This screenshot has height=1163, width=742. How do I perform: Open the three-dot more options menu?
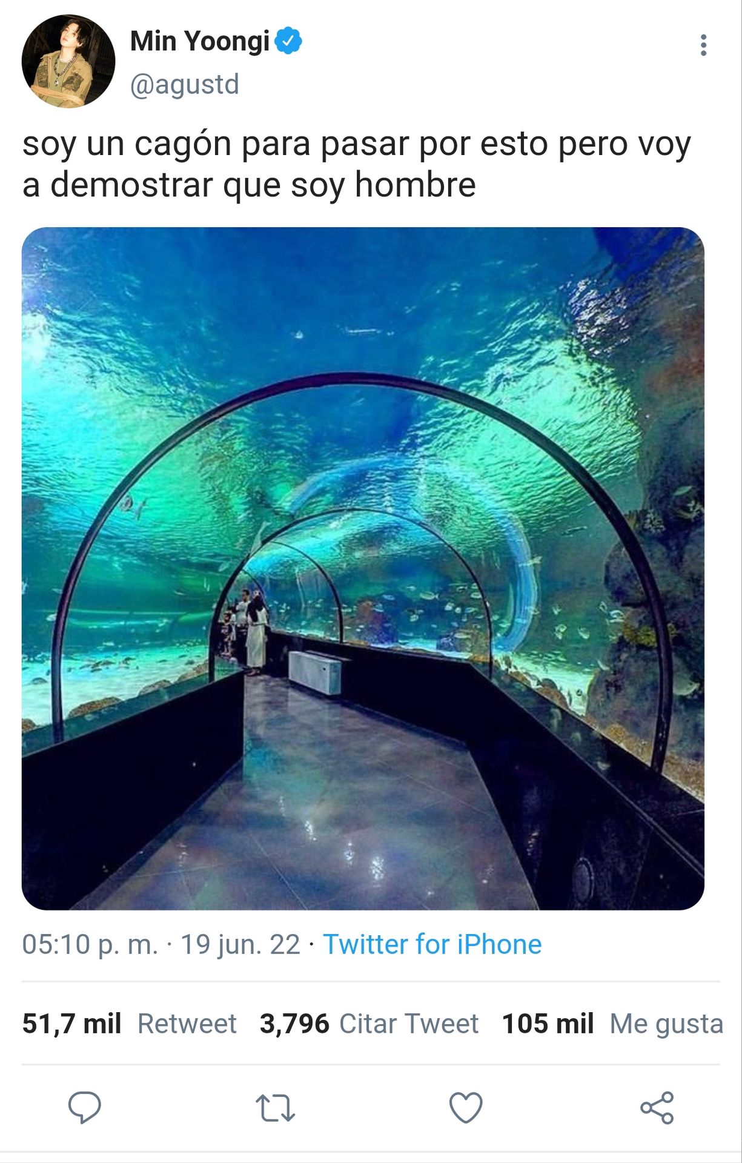tap(703, 45)
